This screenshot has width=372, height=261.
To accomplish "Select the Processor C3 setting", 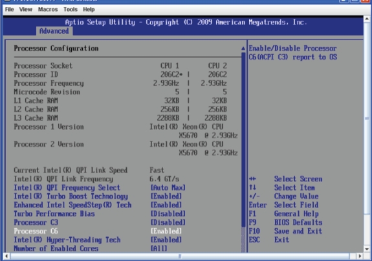I will (36, 222).
